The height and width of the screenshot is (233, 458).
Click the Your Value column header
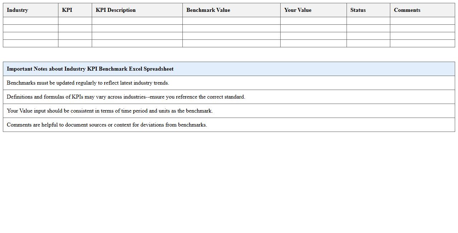(298, 10)
